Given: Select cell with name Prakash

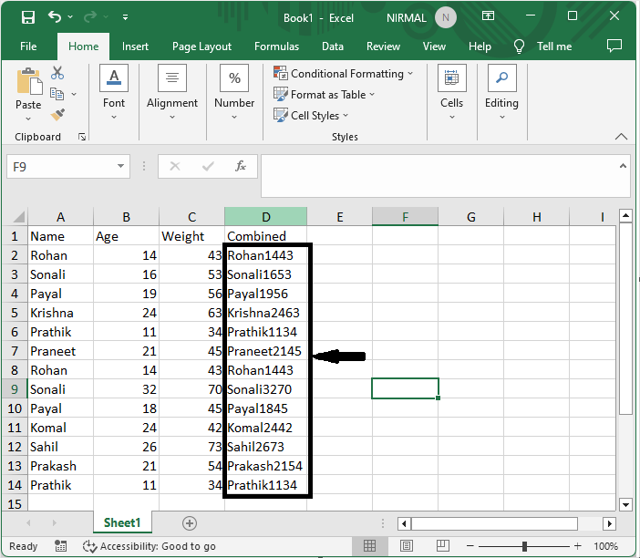Looking at the screenshot, I should tap(60, 466).
